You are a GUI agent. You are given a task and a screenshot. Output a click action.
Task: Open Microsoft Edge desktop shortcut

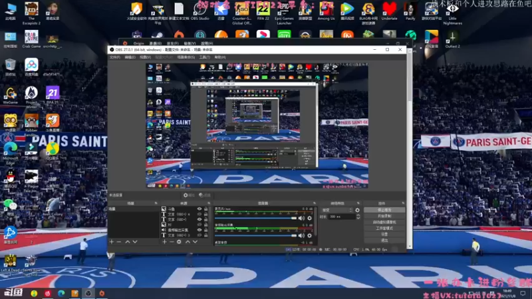(11, 153)
